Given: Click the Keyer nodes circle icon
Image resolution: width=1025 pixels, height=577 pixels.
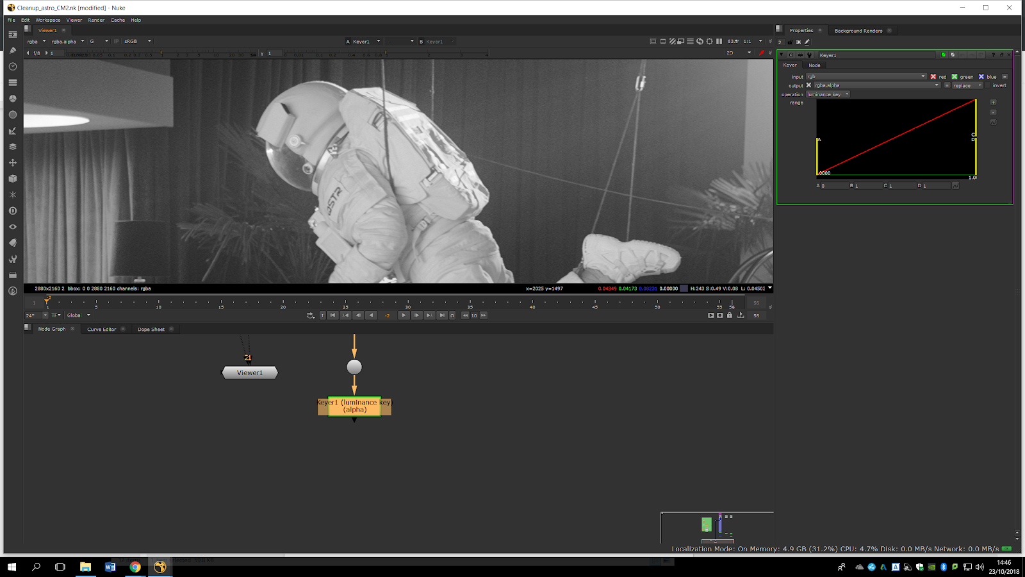Looking at the screenshot, I should point(12,115).
